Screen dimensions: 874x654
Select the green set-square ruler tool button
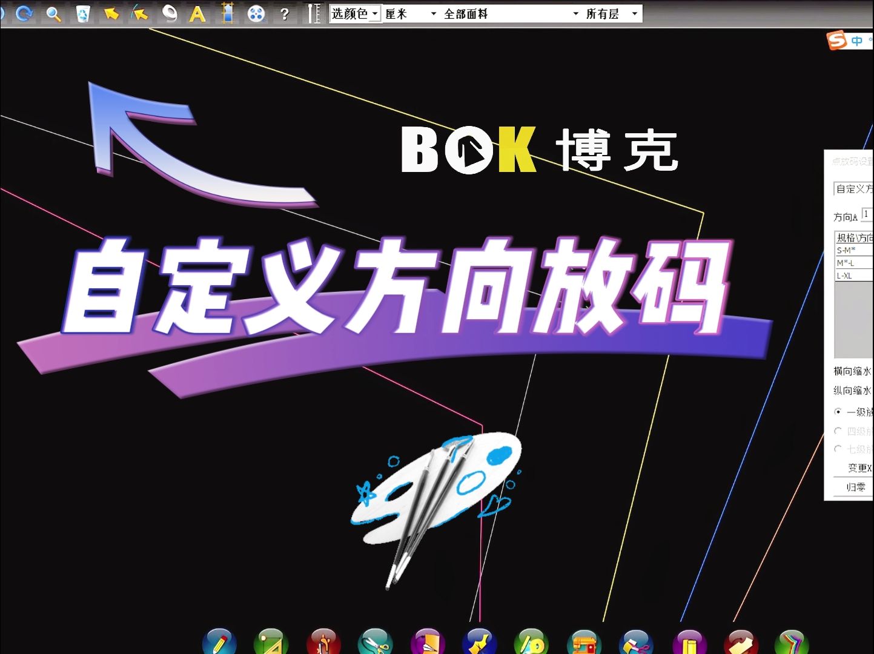271,642
